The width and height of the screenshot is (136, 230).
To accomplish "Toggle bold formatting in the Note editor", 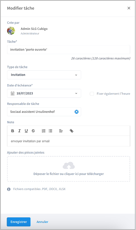I will pyautogui.click(x=13, y=131).
